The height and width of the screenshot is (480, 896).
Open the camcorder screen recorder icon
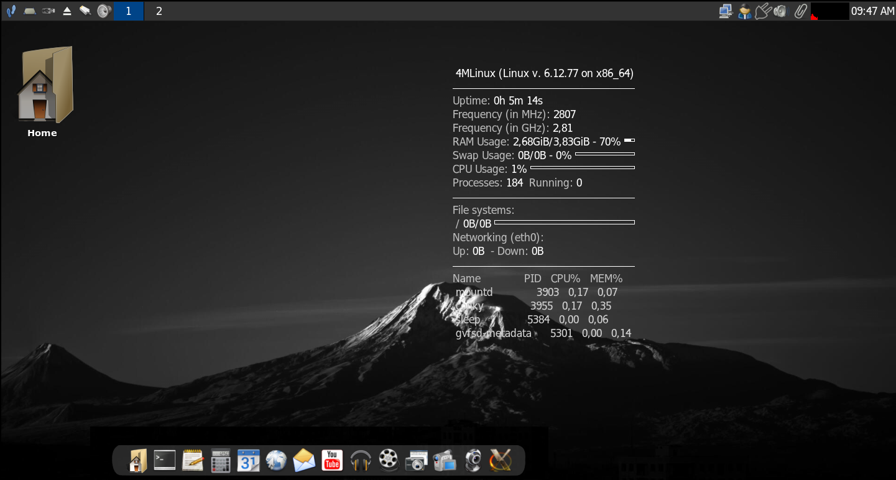445,461
